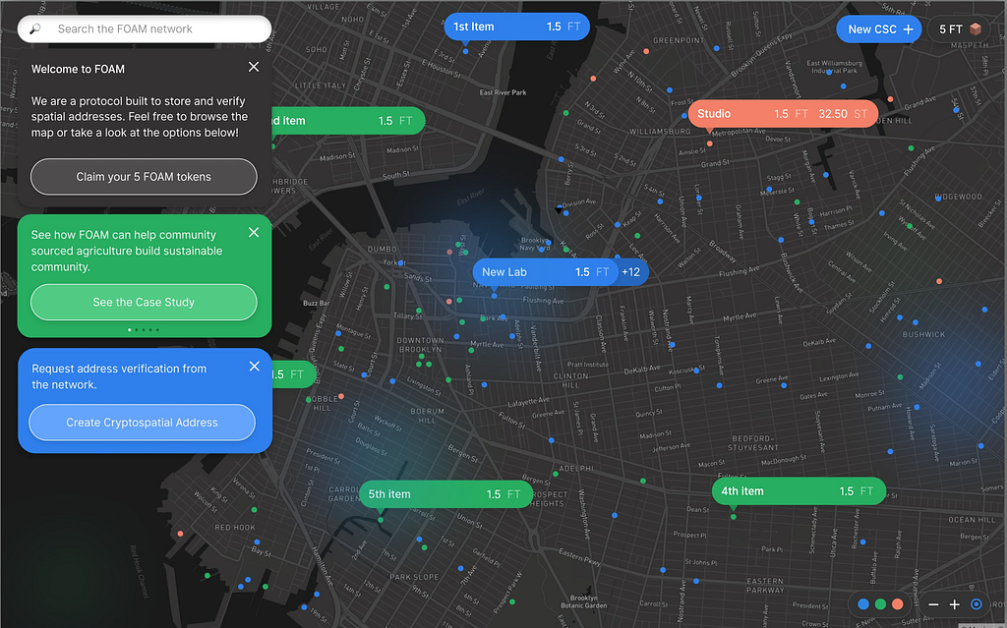Click the partially hidden 'd item' green label
The image size is (1007, 628).
click(349, 121)
